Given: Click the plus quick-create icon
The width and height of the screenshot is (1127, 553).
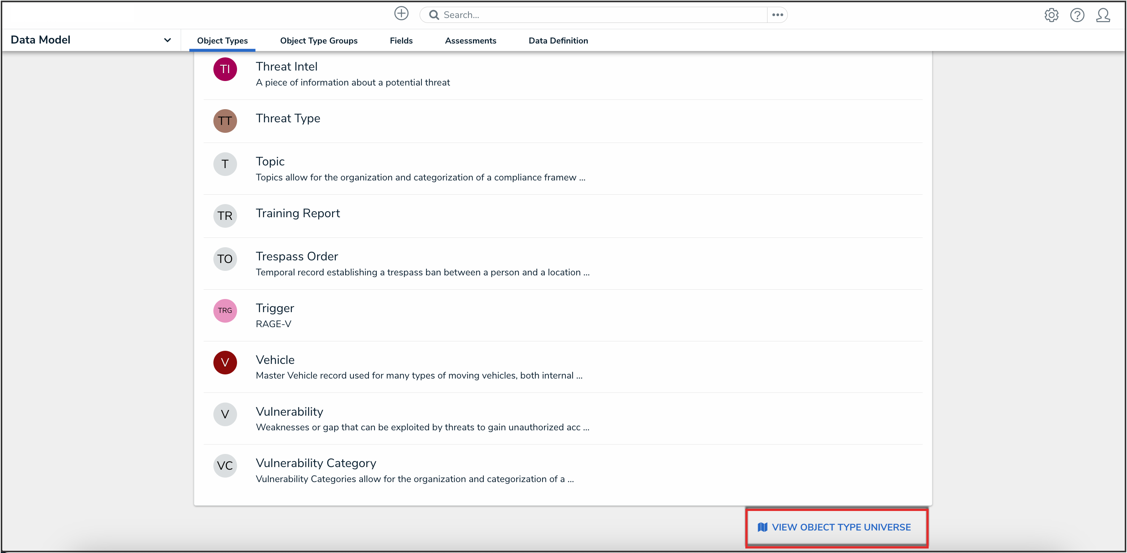Looking at the screenshot, I should tap(401, 14).
